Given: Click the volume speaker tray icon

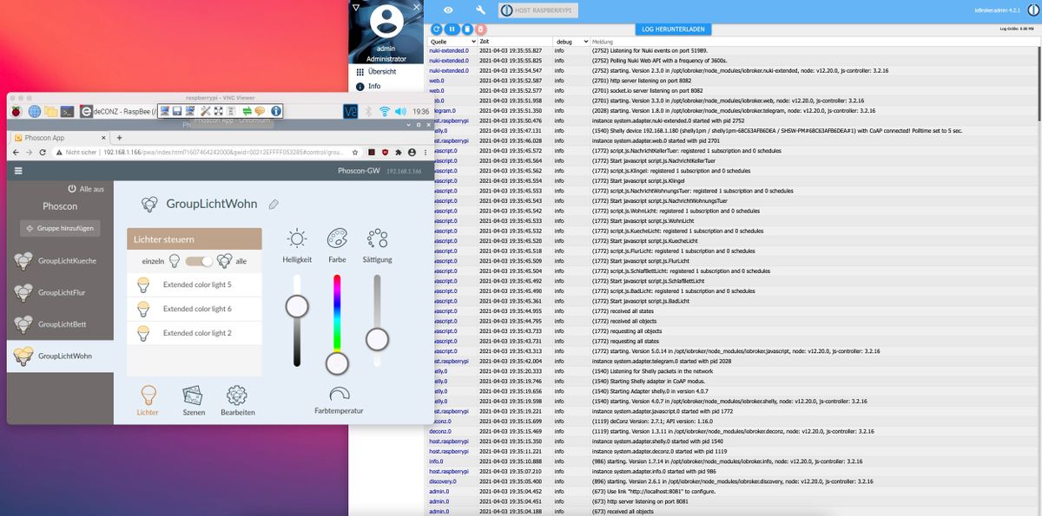Looking at the screenshot, I should point(400,111).
